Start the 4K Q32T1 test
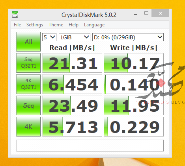Viewport: 185px width, 166px height. tap(28, 84)
